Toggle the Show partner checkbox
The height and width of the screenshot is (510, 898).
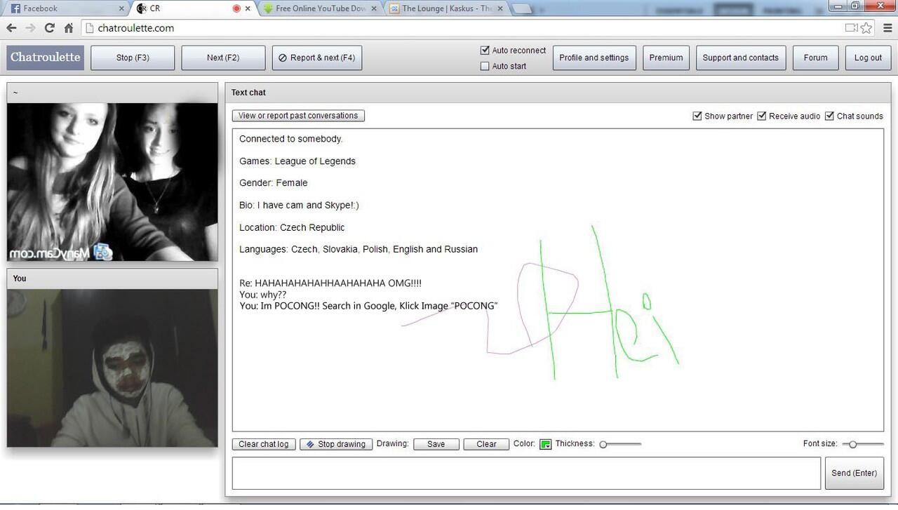[x=697, y=116]
